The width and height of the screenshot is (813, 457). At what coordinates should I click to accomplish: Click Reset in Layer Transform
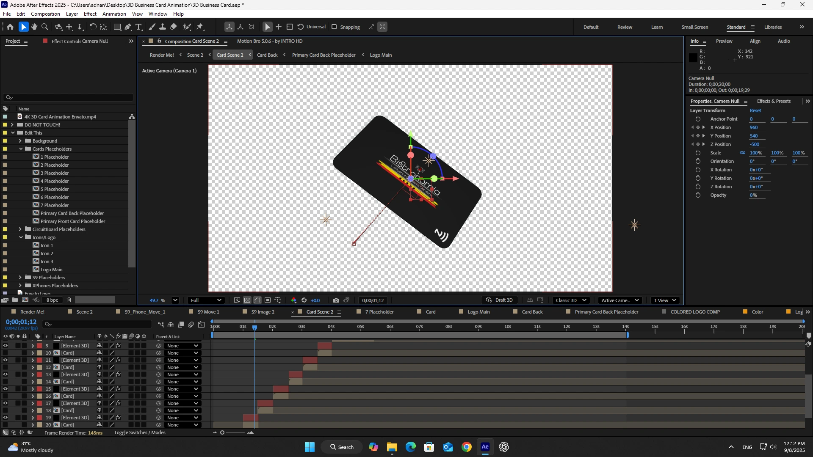(x=755, y=110)
